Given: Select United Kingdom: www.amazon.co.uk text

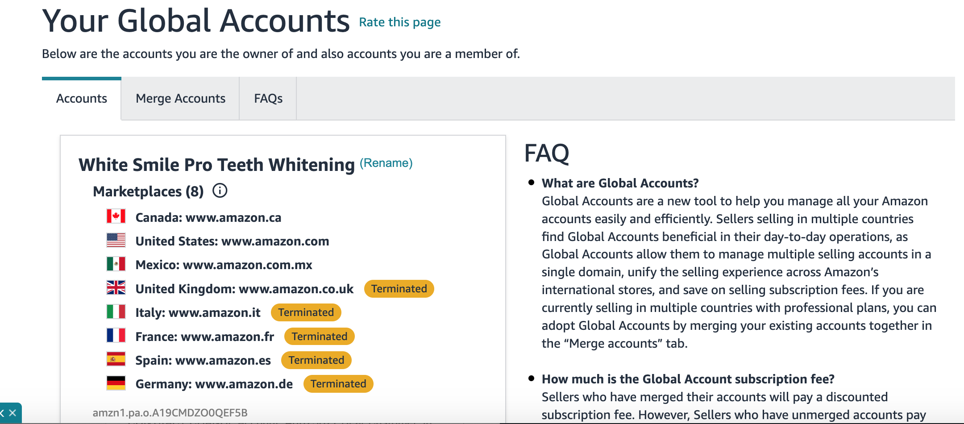Looking at the screenshot, I should (245, 289).
